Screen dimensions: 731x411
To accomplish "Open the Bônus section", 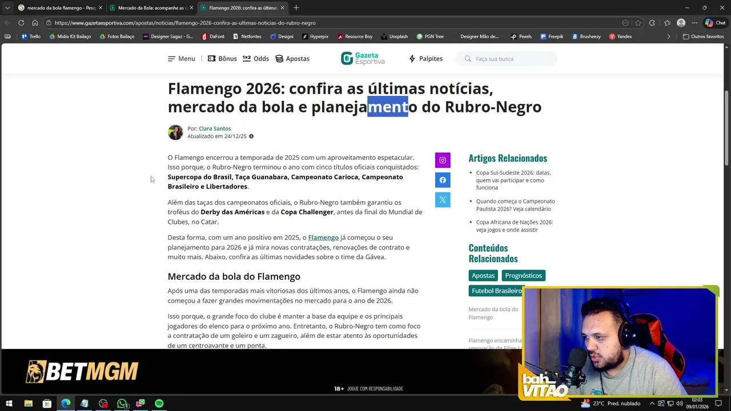I will (222, 59).
